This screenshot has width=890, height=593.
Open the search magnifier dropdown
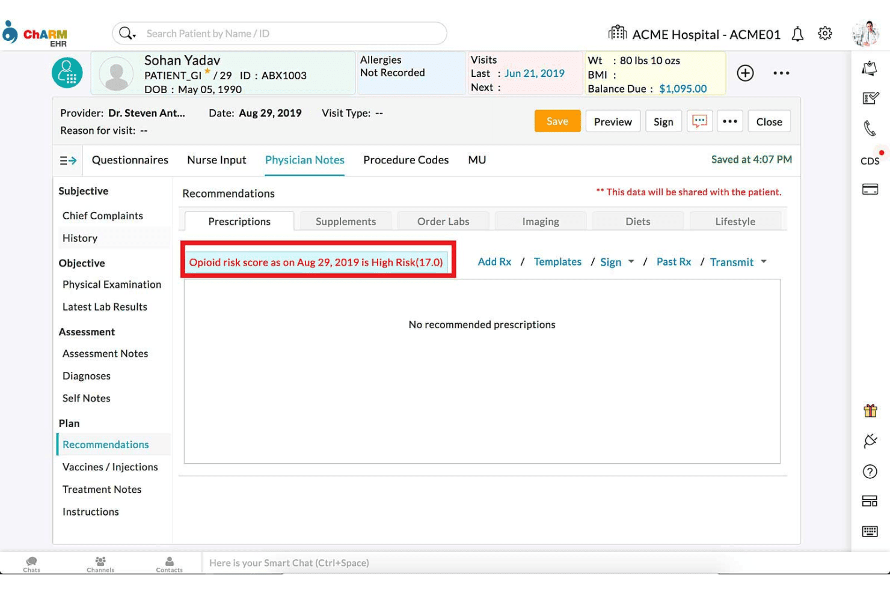[x=127, y=33]
